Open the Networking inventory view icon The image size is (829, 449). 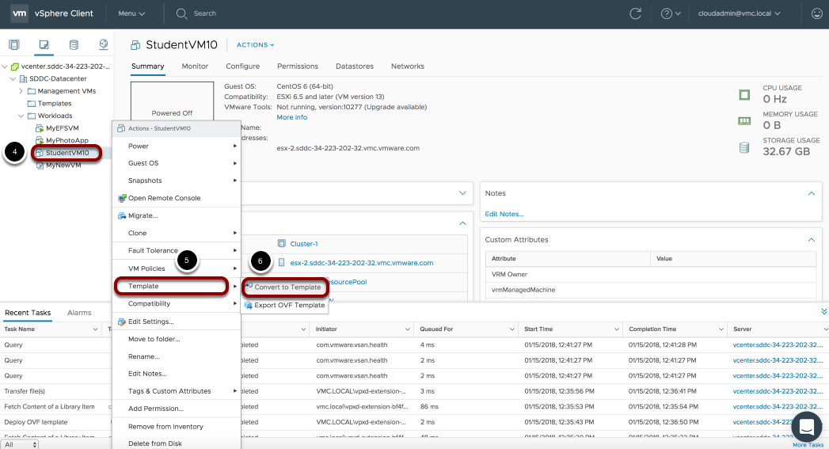(x=104, y=45)
